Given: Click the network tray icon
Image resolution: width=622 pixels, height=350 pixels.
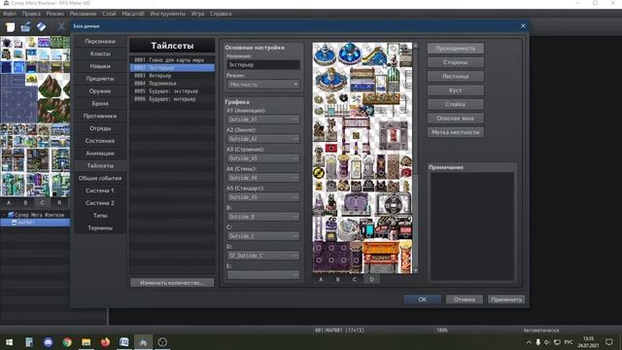Looking at the screenshot, I should [557, 342].
